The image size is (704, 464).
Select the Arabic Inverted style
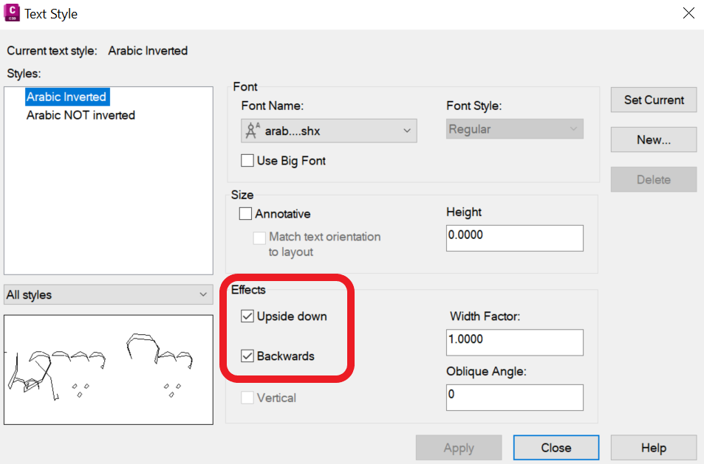[66, 96]
